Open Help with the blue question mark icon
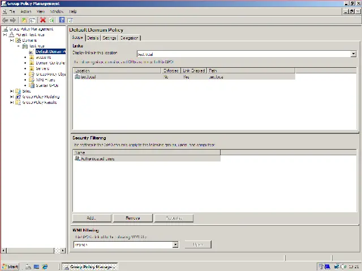This screenshot has height=271, width=362. pyautogui.click(x=62, y=20)
